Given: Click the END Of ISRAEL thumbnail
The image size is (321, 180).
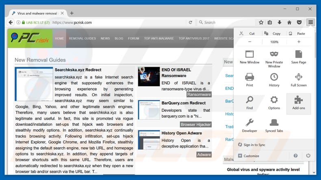Looking at the screenshot, I should click(x=149, y=76).
